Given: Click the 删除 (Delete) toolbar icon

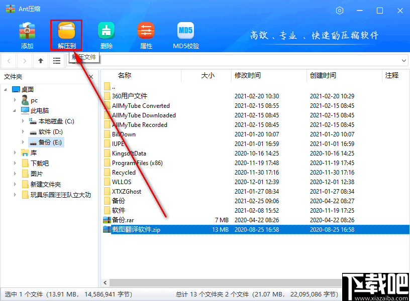Looking at the screenshot, I should coord(106,36).
